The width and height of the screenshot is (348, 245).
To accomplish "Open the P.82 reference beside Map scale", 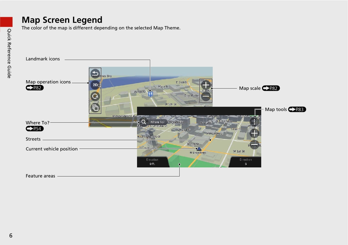I will coord(271,88).
